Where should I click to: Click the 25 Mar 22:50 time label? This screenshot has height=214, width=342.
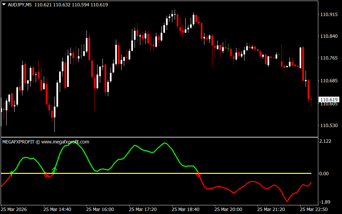pyautogui.click(x=314, y=209)
